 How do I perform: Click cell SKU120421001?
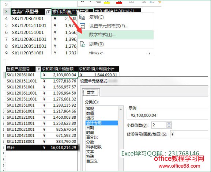[x=23, y=135]
